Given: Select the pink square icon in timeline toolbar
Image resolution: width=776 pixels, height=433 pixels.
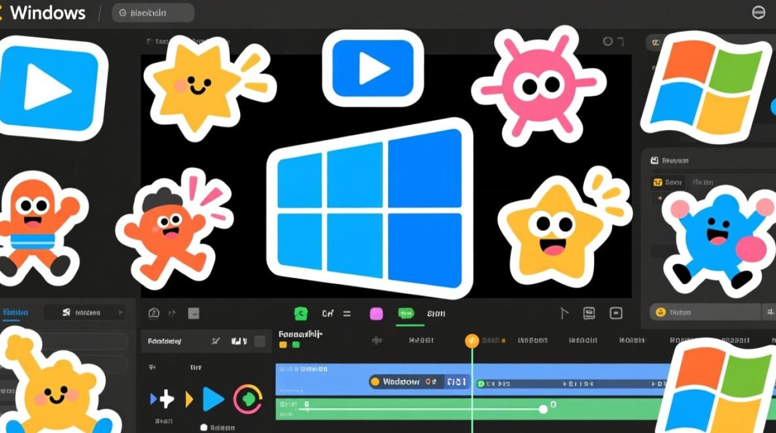Looking at the screenshot, I should (376, 313).
